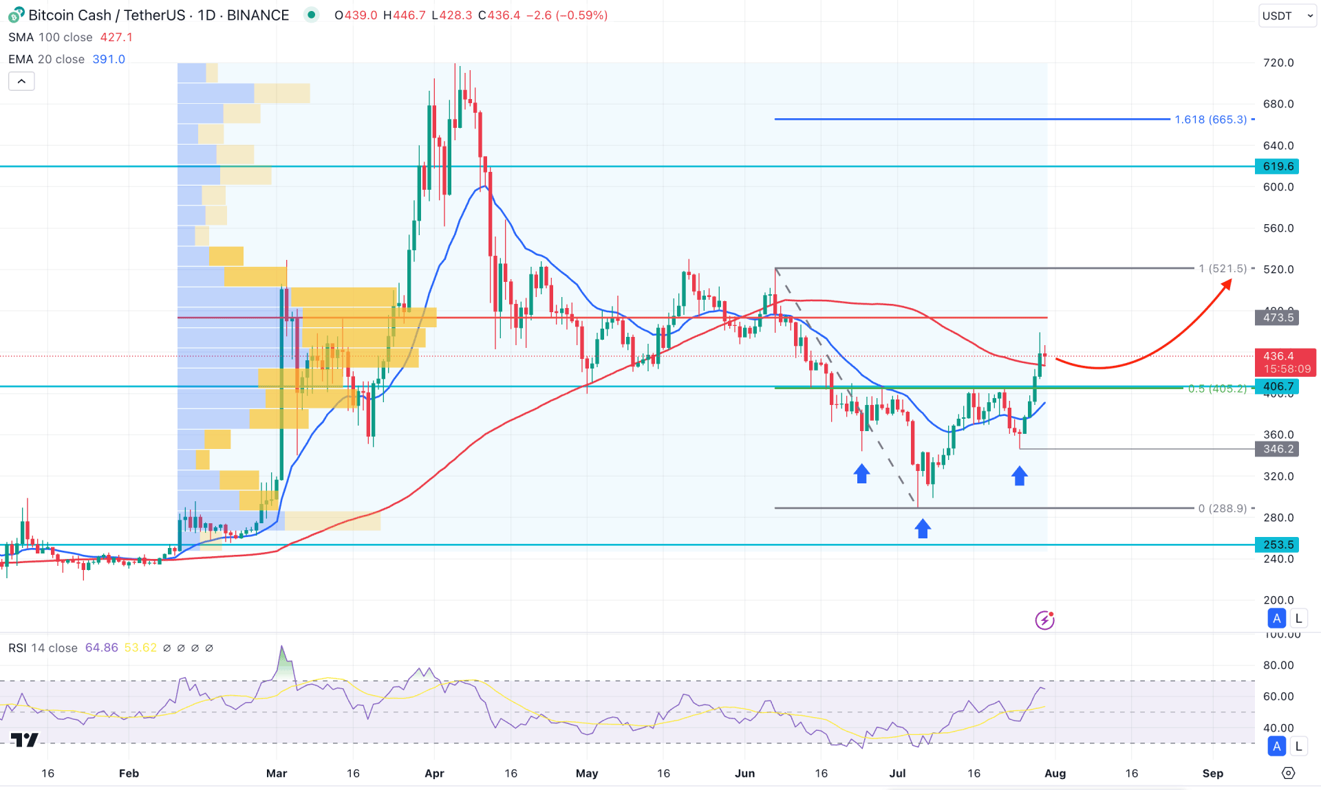This screenshot has height=790, width=1321.
Task: Click the Aug date on the time axis
Action: click(x=1055, y=773)
